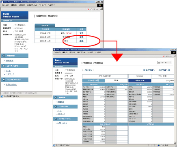177x147 pixels.
Task: Open ヘルプ menu in the front payslip window
Action: click(x=98, y=52)
